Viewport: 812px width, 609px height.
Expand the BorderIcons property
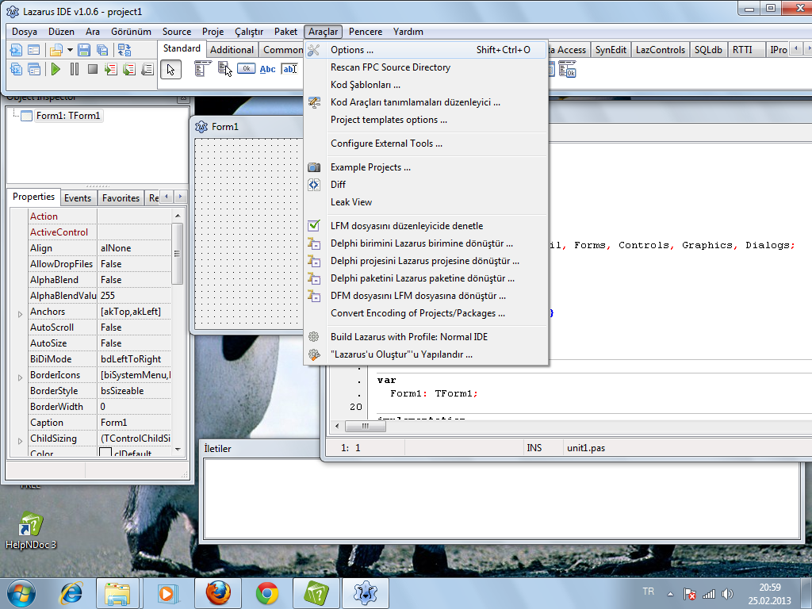(20, 377)
